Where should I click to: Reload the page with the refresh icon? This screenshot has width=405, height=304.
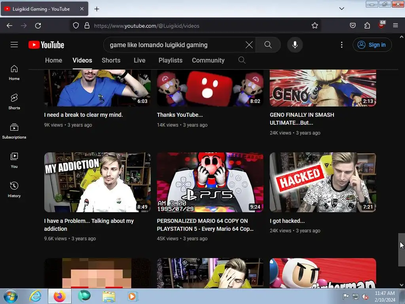[38, 26]
